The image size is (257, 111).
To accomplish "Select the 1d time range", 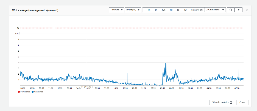I will click(x=171, y=10).
